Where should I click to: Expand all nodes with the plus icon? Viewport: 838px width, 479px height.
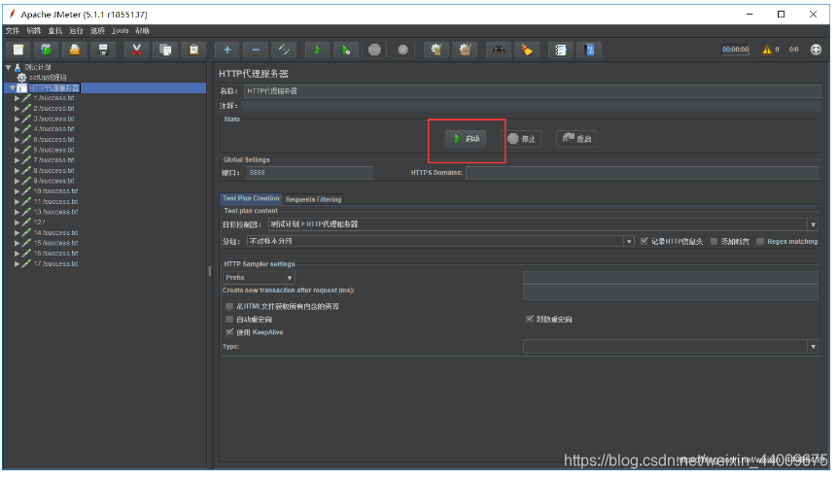pos(227,50)
